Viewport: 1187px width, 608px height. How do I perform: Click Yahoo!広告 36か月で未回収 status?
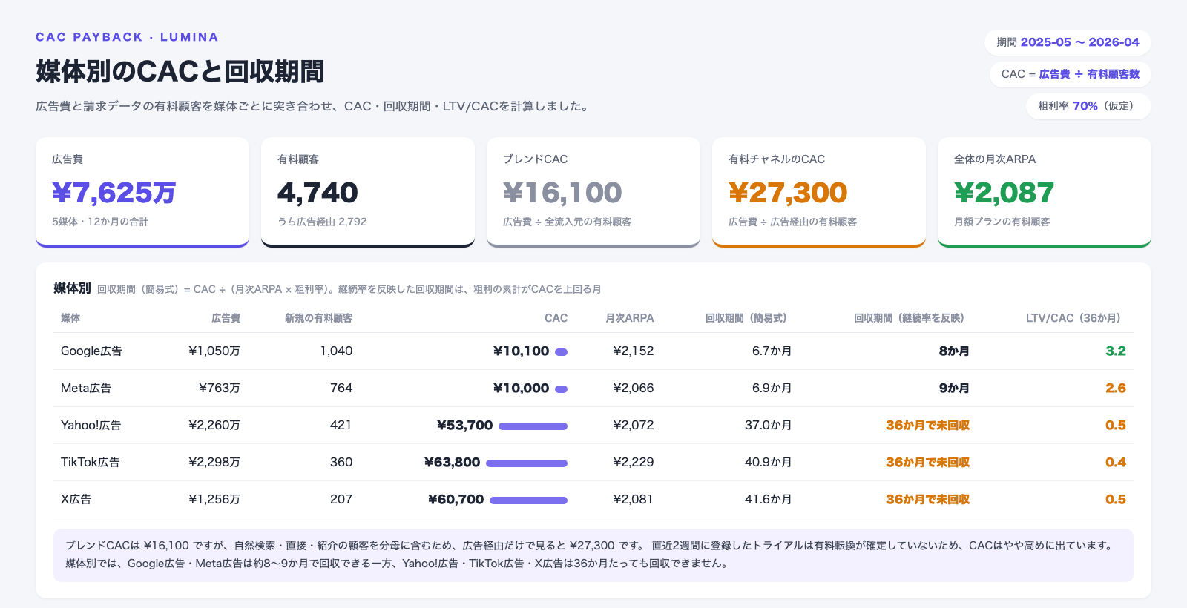[x=927, y=426]
